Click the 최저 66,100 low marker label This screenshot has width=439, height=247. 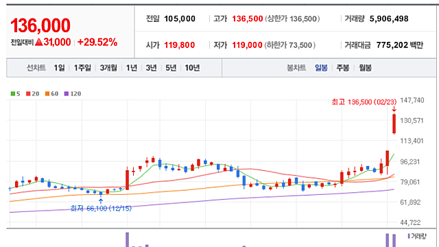[101, 209]
